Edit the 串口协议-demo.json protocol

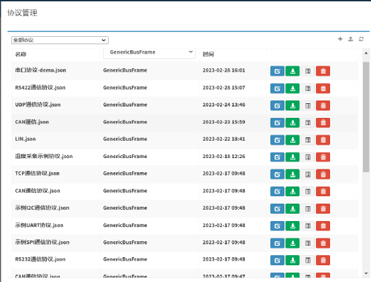277,71
